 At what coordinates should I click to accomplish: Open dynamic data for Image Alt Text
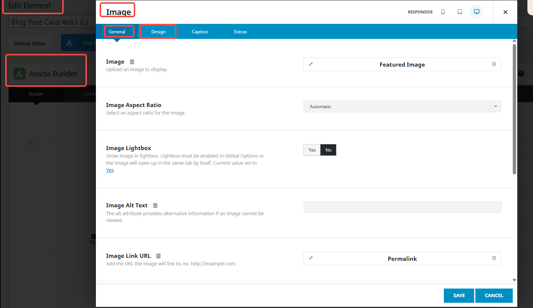(x=155, y=205)
